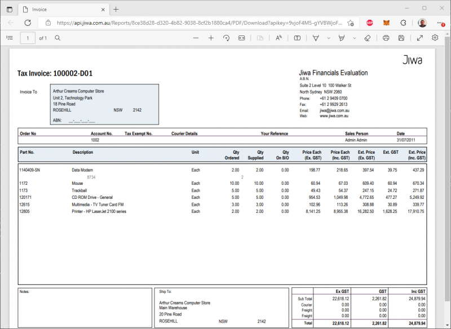Open the PDF table of contents panel
This screenshot has height=329, width=451.
point(9,38)
